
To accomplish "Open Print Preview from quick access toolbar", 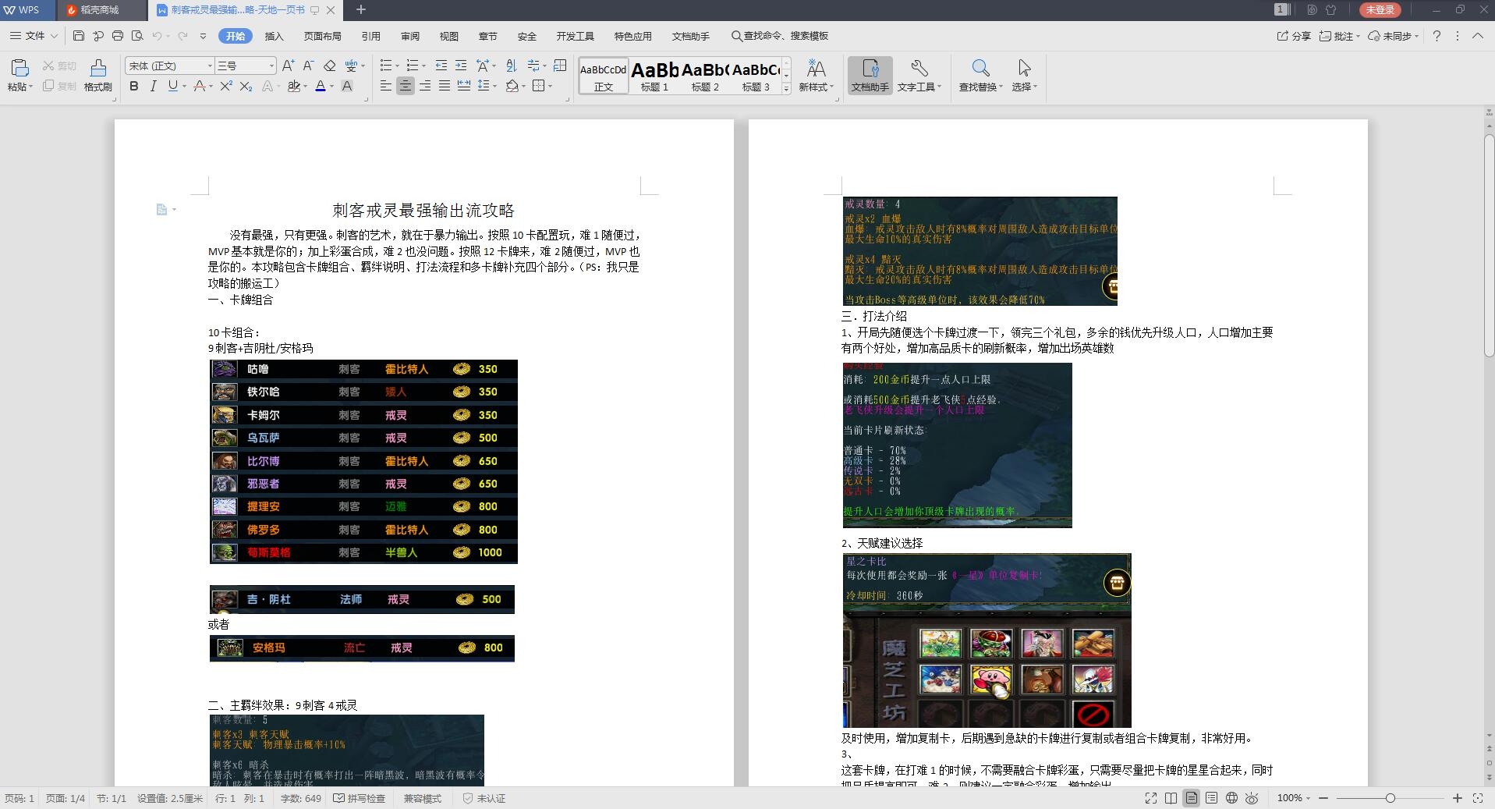I will point(137,36).
